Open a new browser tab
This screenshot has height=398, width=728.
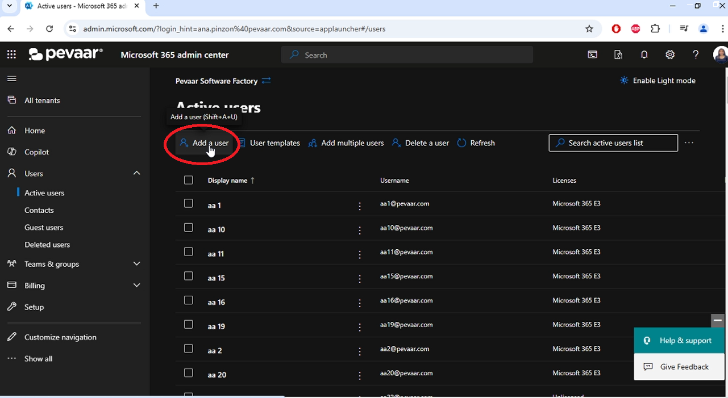coord(156,6)
